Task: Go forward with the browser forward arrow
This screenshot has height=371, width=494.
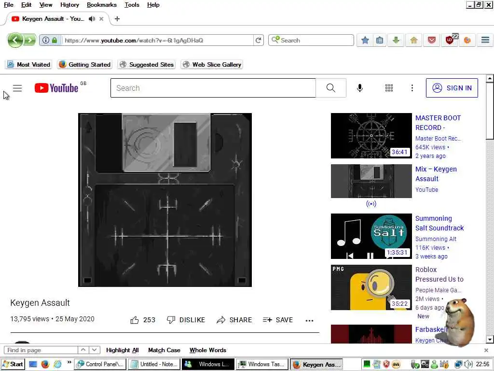Action: coord(29,40)
